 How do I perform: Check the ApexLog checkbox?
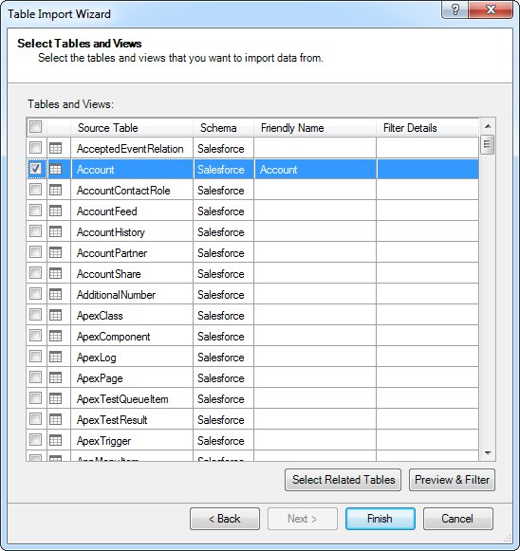[x=35, y=357]
